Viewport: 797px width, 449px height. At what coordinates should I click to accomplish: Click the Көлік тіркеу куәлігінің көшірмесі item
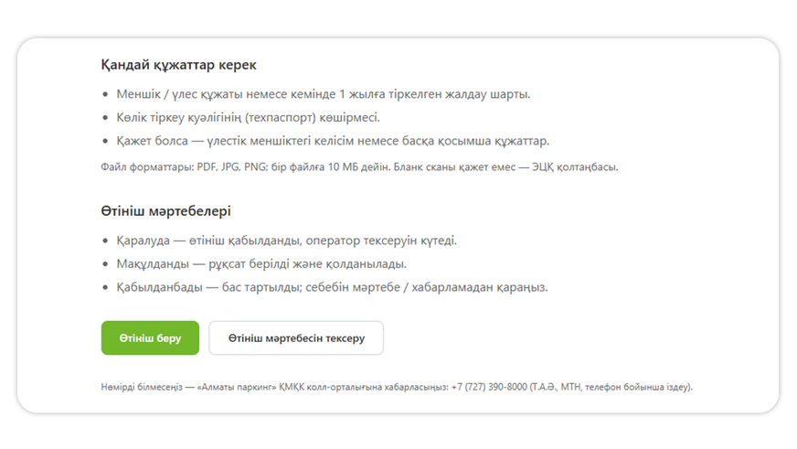248,117
